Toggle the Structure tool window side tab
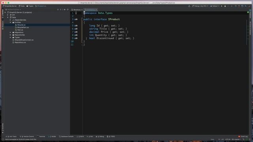Image resolution: width=253 pixels, height=142 pixels. click(3, 25)
